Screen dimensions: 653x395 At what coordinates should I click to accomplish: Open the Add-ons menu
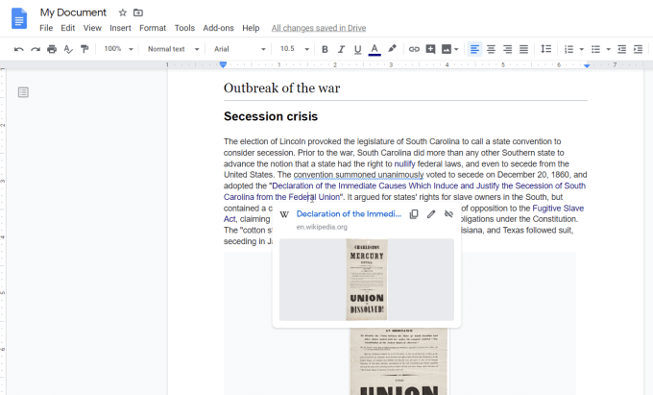pyautogui.click(x=218, y=28)
